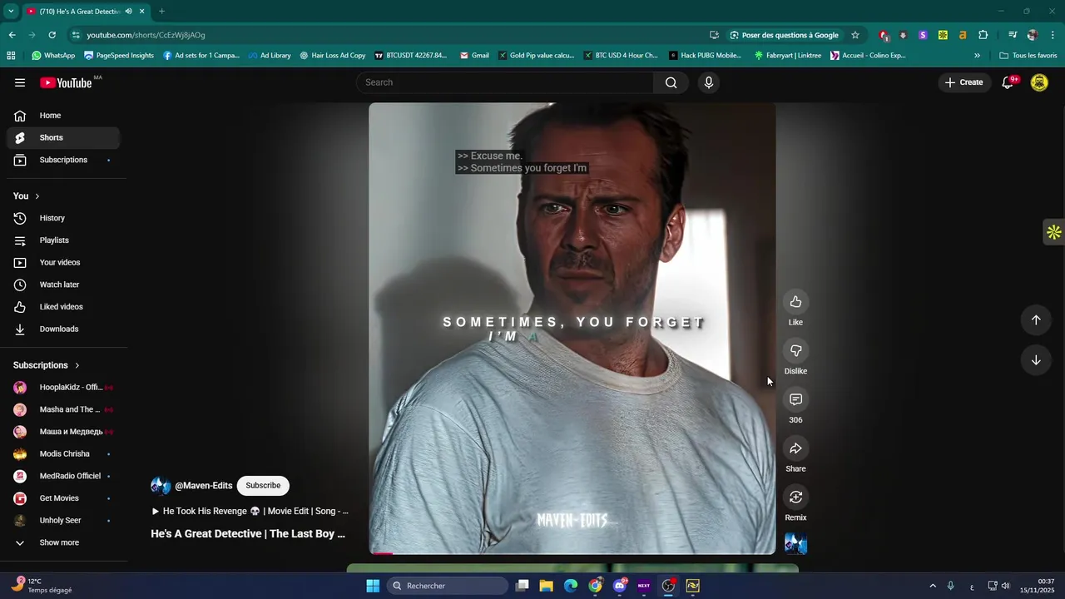Remix this Short

click(795, 498)
